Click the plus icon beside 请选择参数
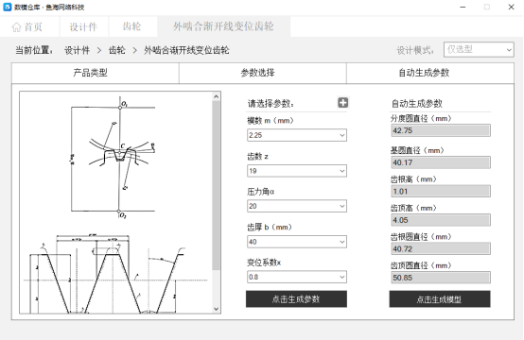This screenshot has width=524, height=340. [x=342, y=102]
